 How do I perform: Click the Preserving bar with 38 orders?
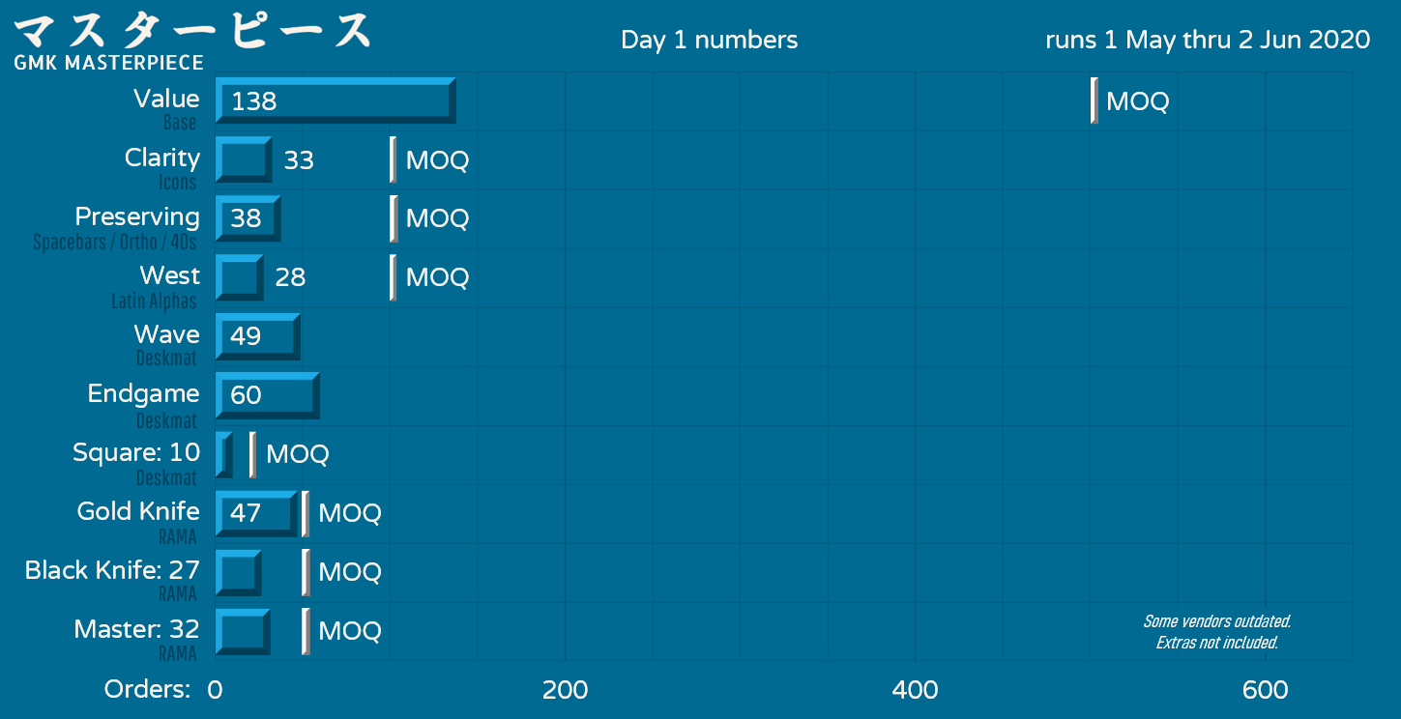248,218
